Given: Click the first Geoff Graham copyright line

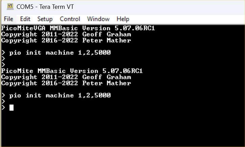Looking at the screenshot, I should pyautogui.click(x=66, y=34).
